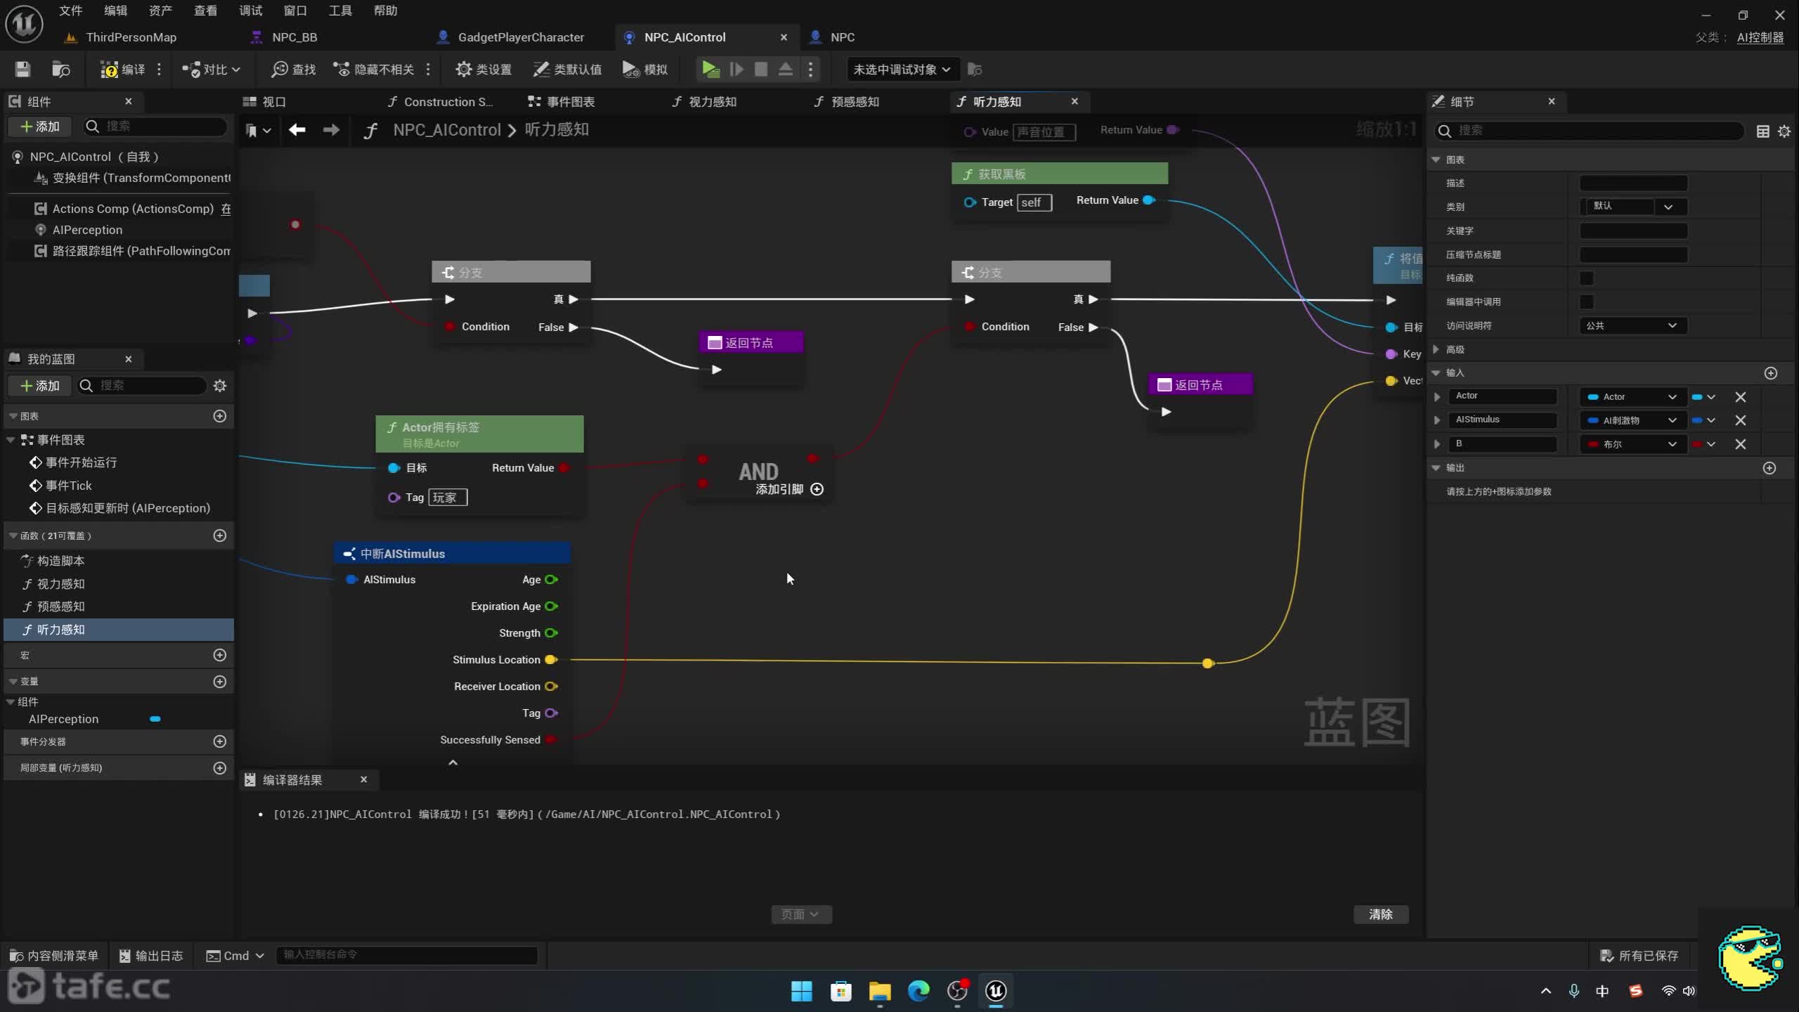Image resolution: width=1799 pixels, height=1012 pixels.
Task: Click 添加 in the My Blueprint panel
Action: click(40, 386)
